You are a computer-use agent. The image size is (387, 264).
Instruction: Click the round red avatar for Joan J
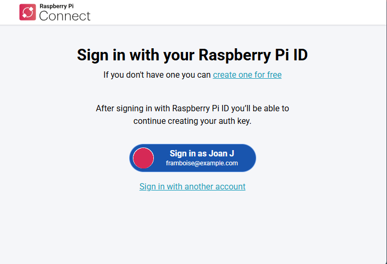tap(143, 158)
